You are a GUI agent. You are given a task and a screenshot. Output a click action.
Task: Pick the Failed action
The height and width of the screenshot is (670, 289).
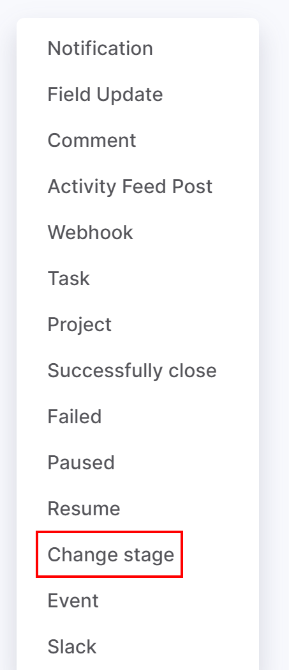coord(75,417)
